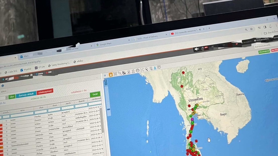Click the muted speaker icon in header

[x=197, y=49]
